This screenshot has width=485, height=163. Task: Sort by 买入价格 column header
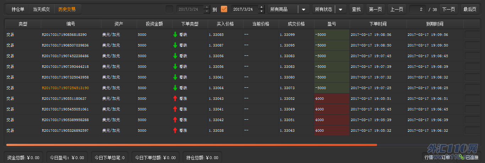click(x=225, y=24)
